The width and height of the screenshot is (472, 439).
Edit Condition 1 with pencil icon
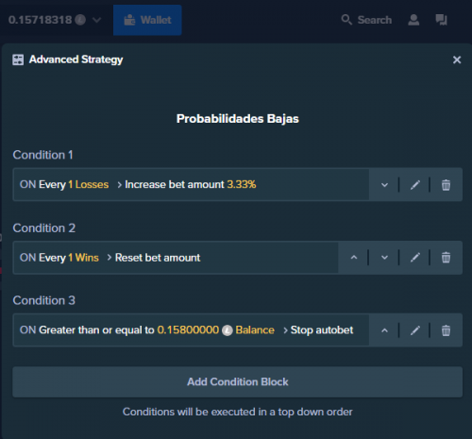click(415, 185)
